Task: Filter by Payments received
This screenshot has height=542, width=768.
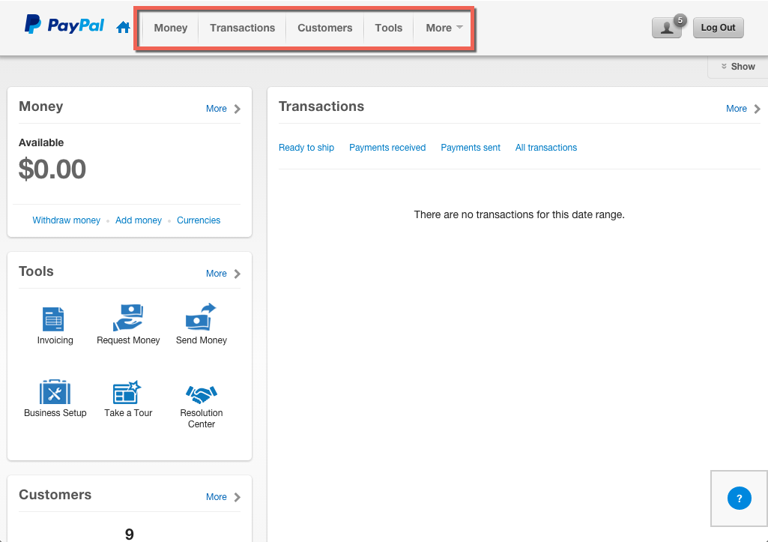Action: pos(387,148)
